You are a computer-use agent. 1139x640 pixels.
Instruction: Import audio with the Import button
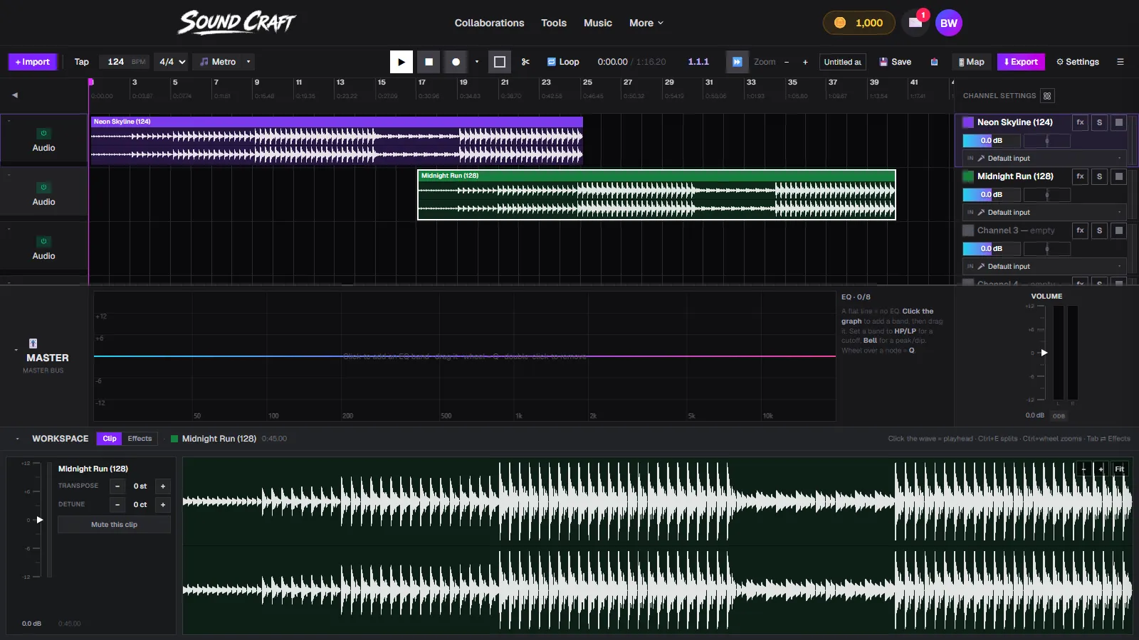33,62
